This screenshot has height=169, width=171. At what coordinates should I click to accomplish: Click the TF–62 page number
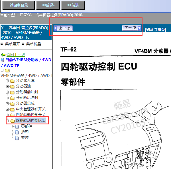coord(69,49)
